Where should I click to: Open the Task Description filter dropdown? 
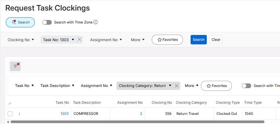tap(57, 86)
